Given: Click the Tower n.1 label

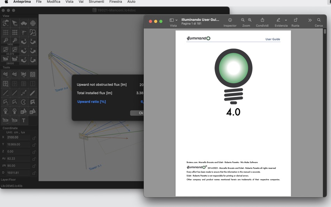Looking at the screenshot, I should (95, 167).
